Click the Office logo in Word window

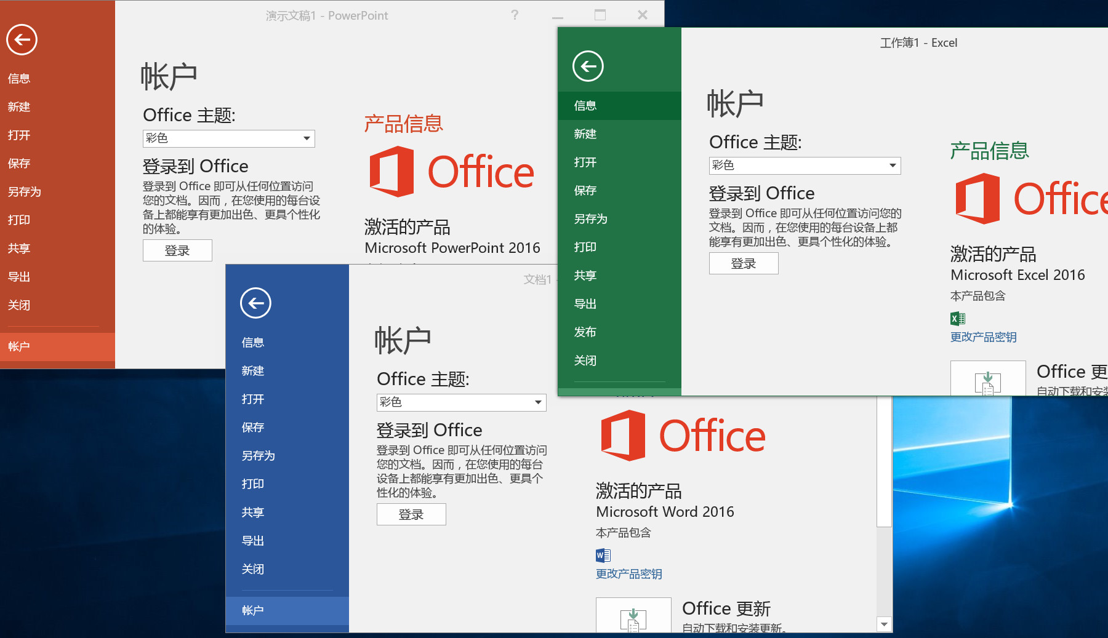click(x=683, y=436)
